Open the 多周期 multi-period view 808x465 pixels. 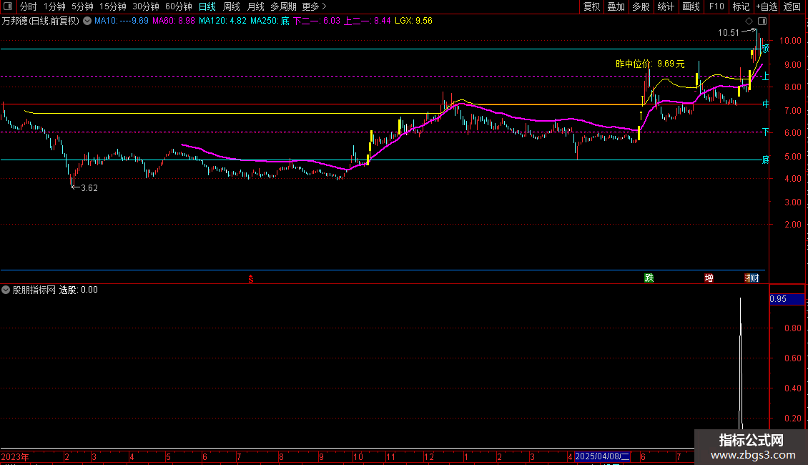coord(283,6)
